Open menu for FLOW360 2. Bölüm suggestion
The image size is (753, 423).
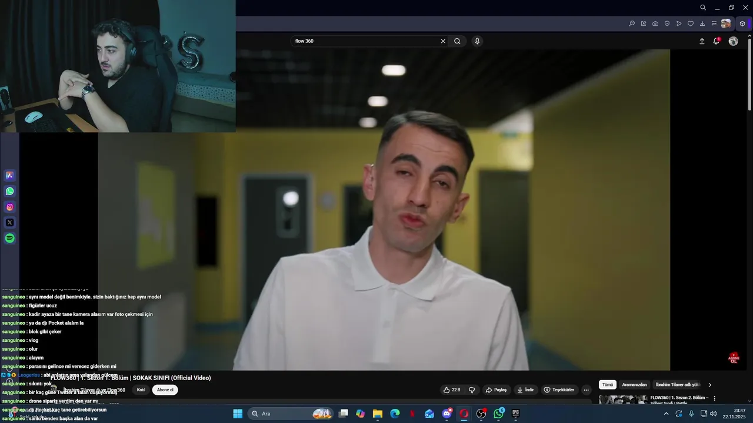715,398
